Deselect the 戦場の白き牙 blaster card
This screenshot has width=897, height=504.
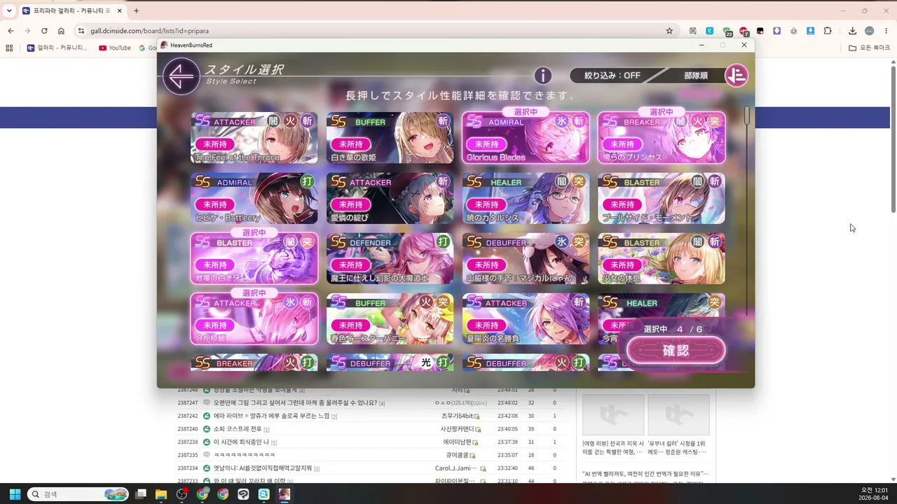point(254,258)
